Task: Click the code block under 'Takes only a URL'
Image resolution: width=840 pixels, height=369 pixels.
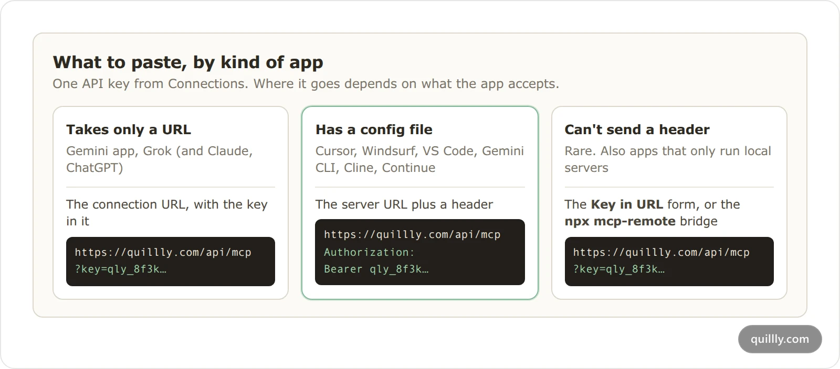Action: click(x=171, y=262)
